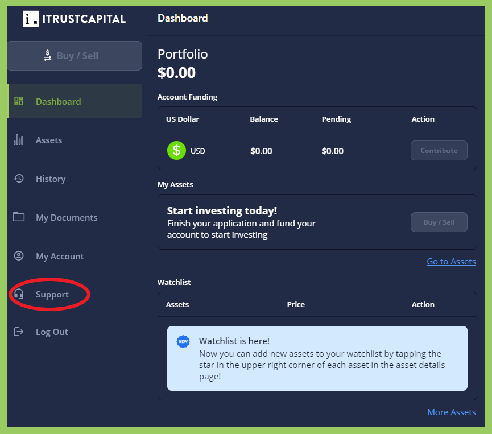Click the blue NEW badge icon
The height and width of the screenshot is (434, 492).
(183, 341)
